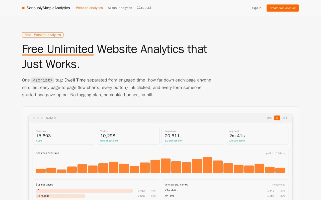
Task: Click the Visitors 10,298 stat card
Action: 128,136
